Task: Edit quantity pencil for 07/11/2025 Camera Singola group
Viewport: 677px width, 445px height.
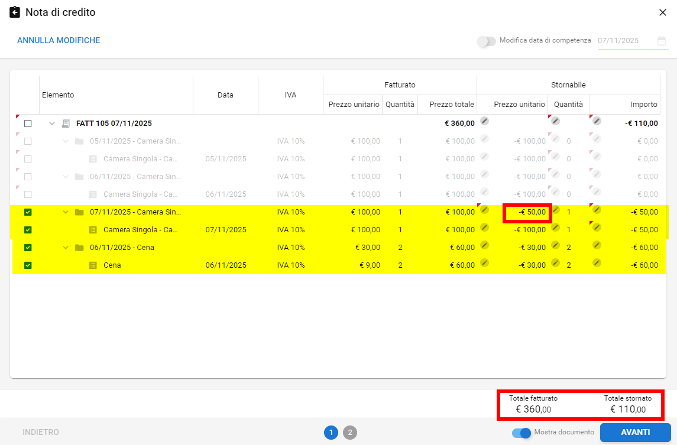Action: [x=555, y=210]
